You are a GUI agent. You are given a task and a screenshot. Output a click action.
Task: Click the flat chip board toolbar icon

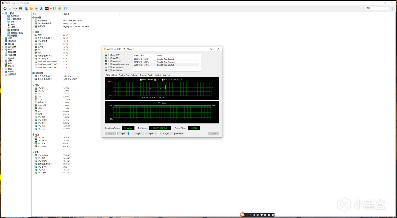(x=15, y=8)
